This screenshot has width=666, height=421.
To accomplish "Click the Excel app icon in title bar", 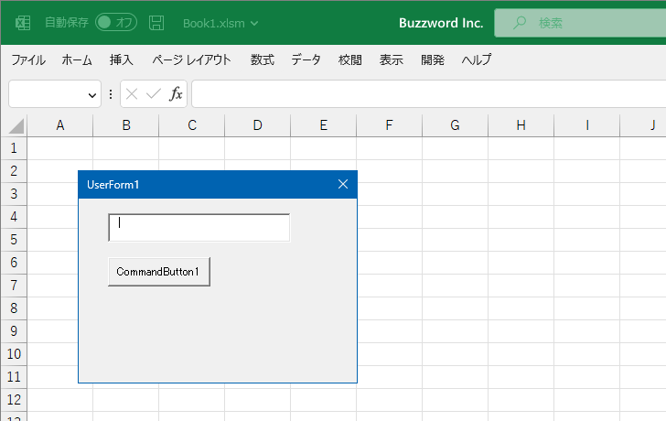I will click(x=23, y=23).
